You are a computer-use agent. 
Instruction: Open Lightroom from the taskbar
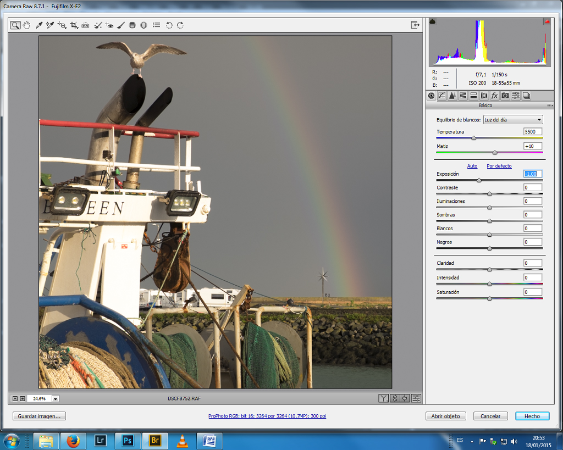click(x=100, y=440)
